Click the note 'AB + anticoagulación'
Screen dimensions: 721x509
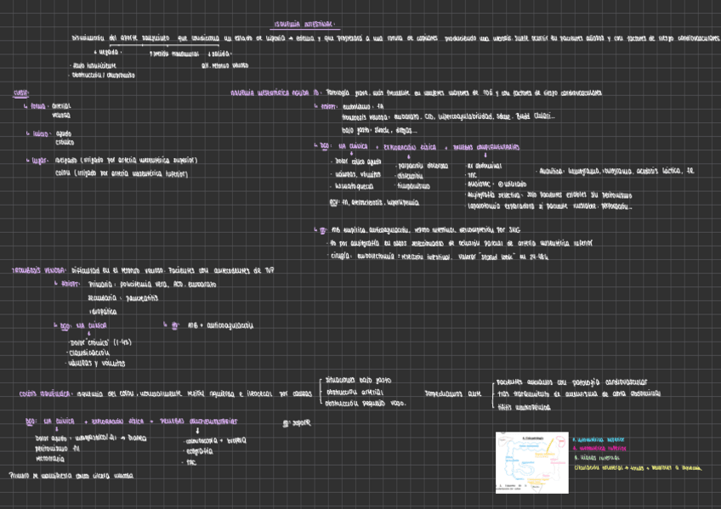[x=220, y=325]
